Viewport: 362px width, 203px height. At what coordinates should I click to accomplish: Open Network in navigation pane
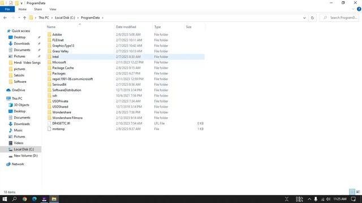click(18, 164)
